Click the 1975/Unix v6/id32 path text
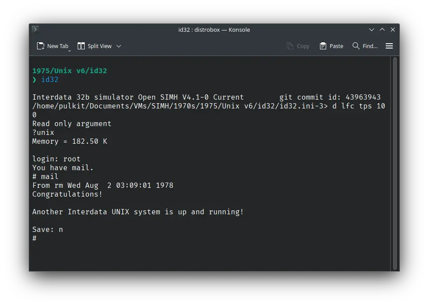429x306 pixels. (x=70, y=71)
